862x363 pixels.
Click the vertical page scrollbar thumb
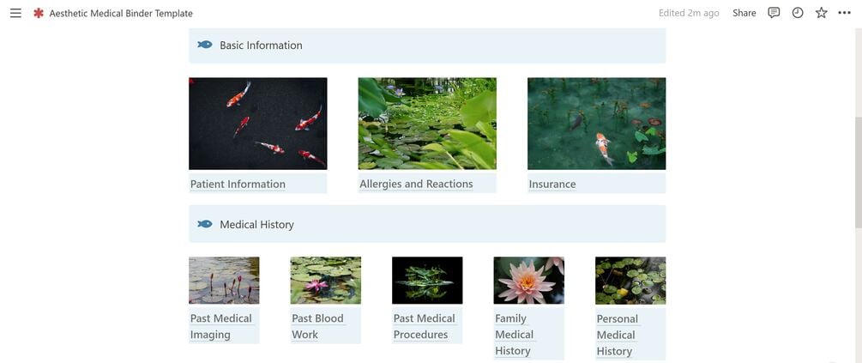859,172
